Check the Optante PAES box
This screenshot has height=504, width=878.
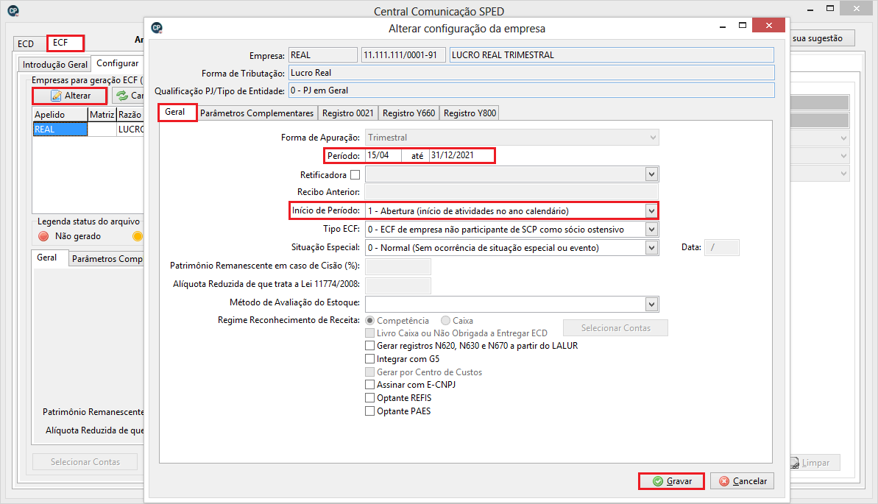point(369,411)
